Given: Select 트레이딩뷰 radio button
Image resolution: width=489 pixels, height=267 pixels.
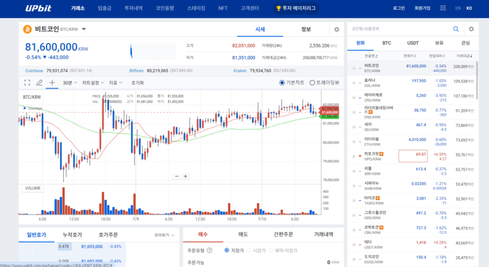Looking at the screenshot, I should 312,83.
